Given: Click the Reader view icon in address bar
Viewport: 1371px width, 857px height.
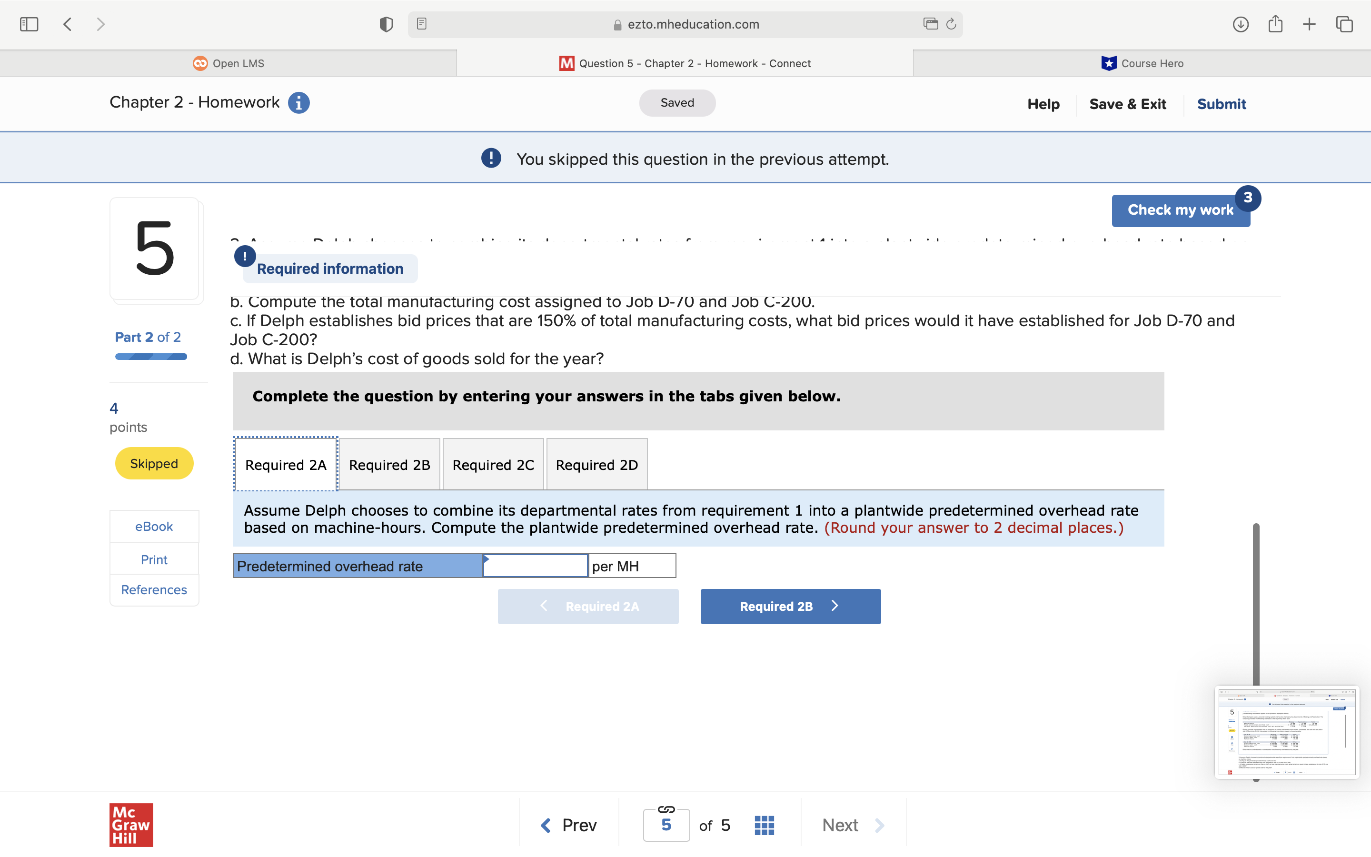Looking at the screenshot, I should [421, 24].
